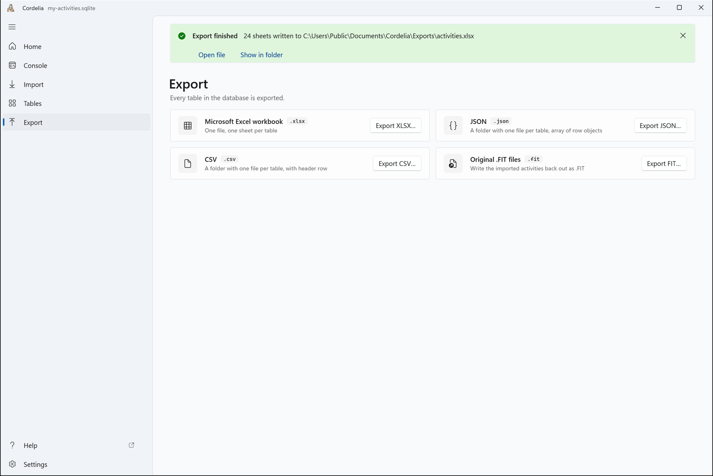Click the Export FIT... button

[x=664, y=164]
